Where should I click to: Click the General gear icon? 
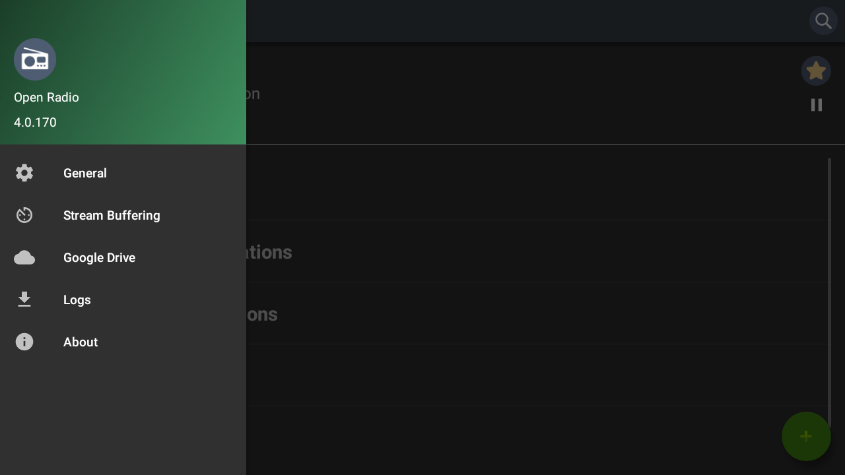coord(24,173)
